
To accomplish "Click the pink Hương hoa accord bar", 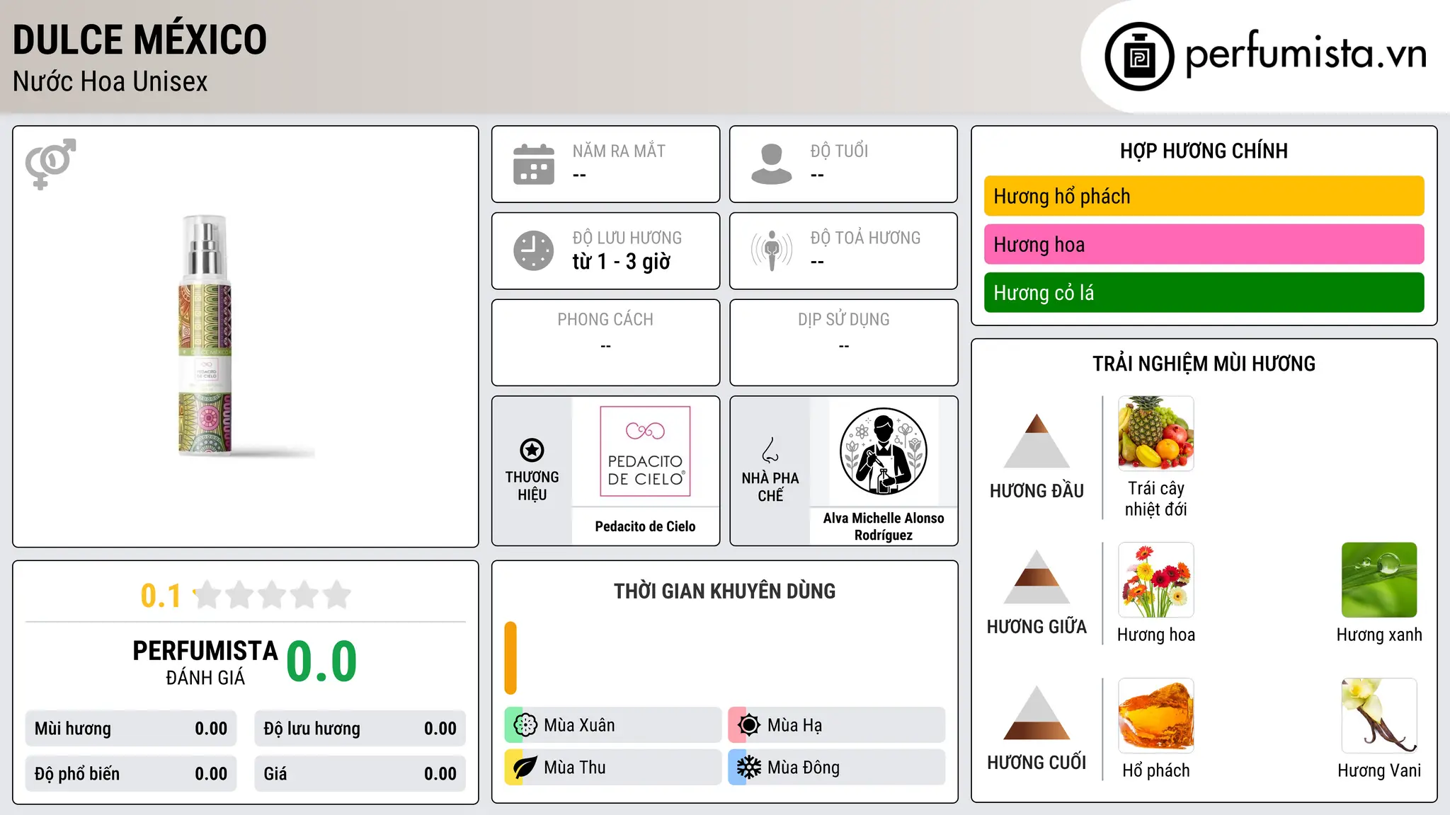I will (1204, 244).
